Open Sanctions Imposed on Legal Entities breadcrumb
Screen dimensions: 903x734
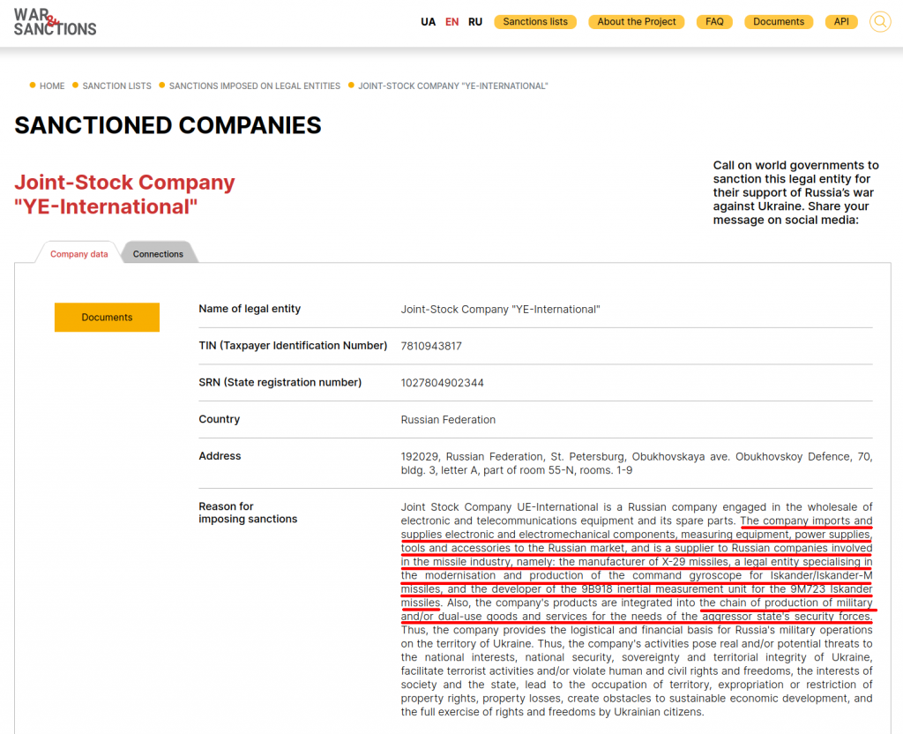pos(254,86)
